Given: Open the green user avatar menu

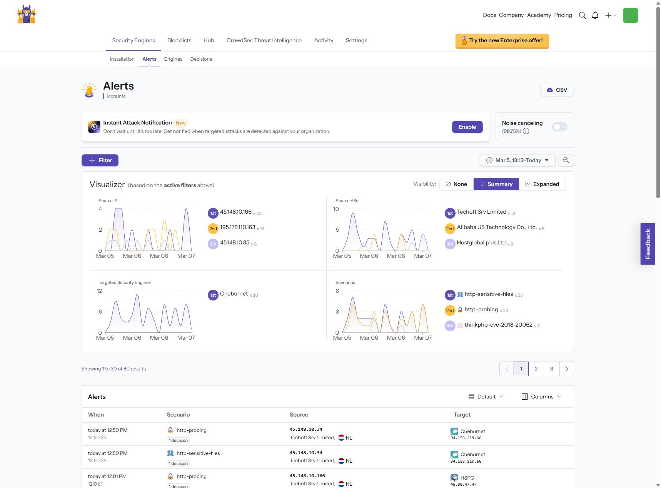Looking at the screenshot, I should click(x=630, y=15).
